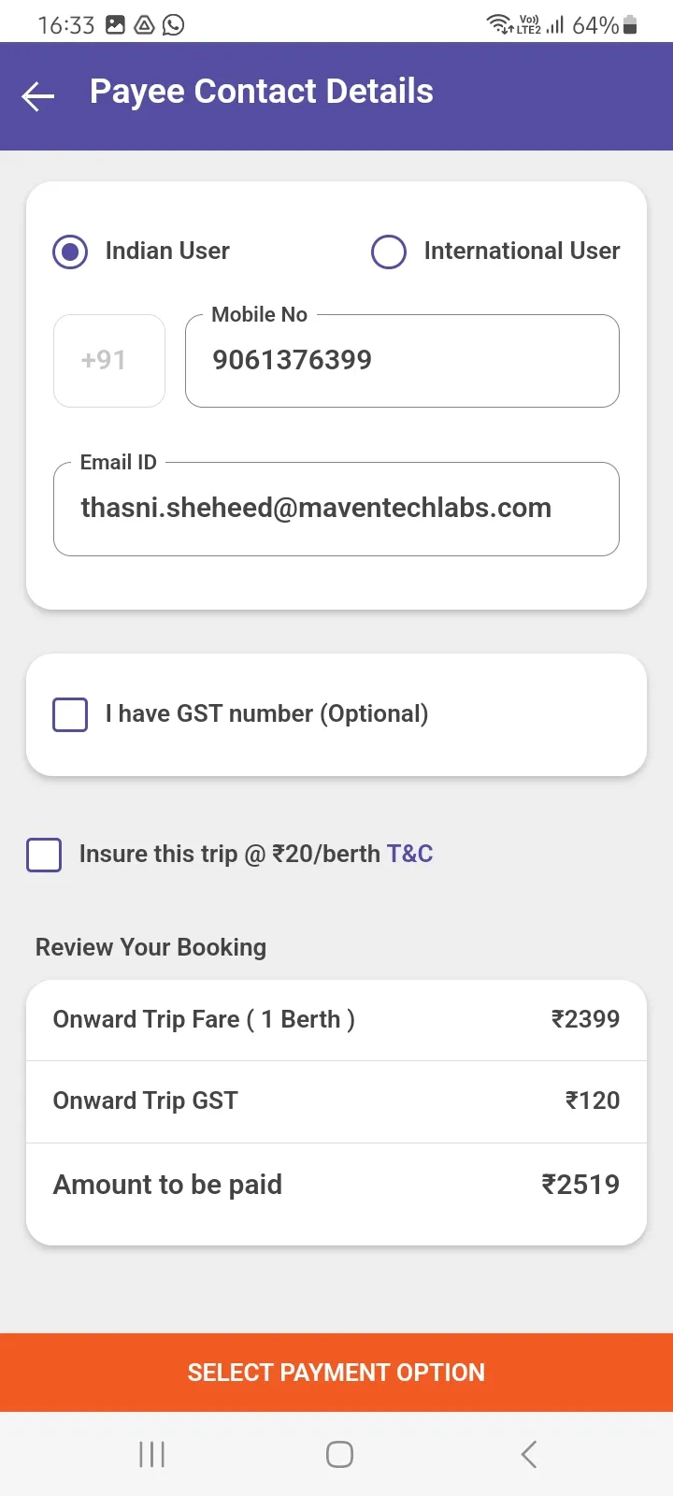The height and width of the screenshot is (1496, 673).
Task: Tap the Onward Trip Fare row
Action: tap(336, 1020)
